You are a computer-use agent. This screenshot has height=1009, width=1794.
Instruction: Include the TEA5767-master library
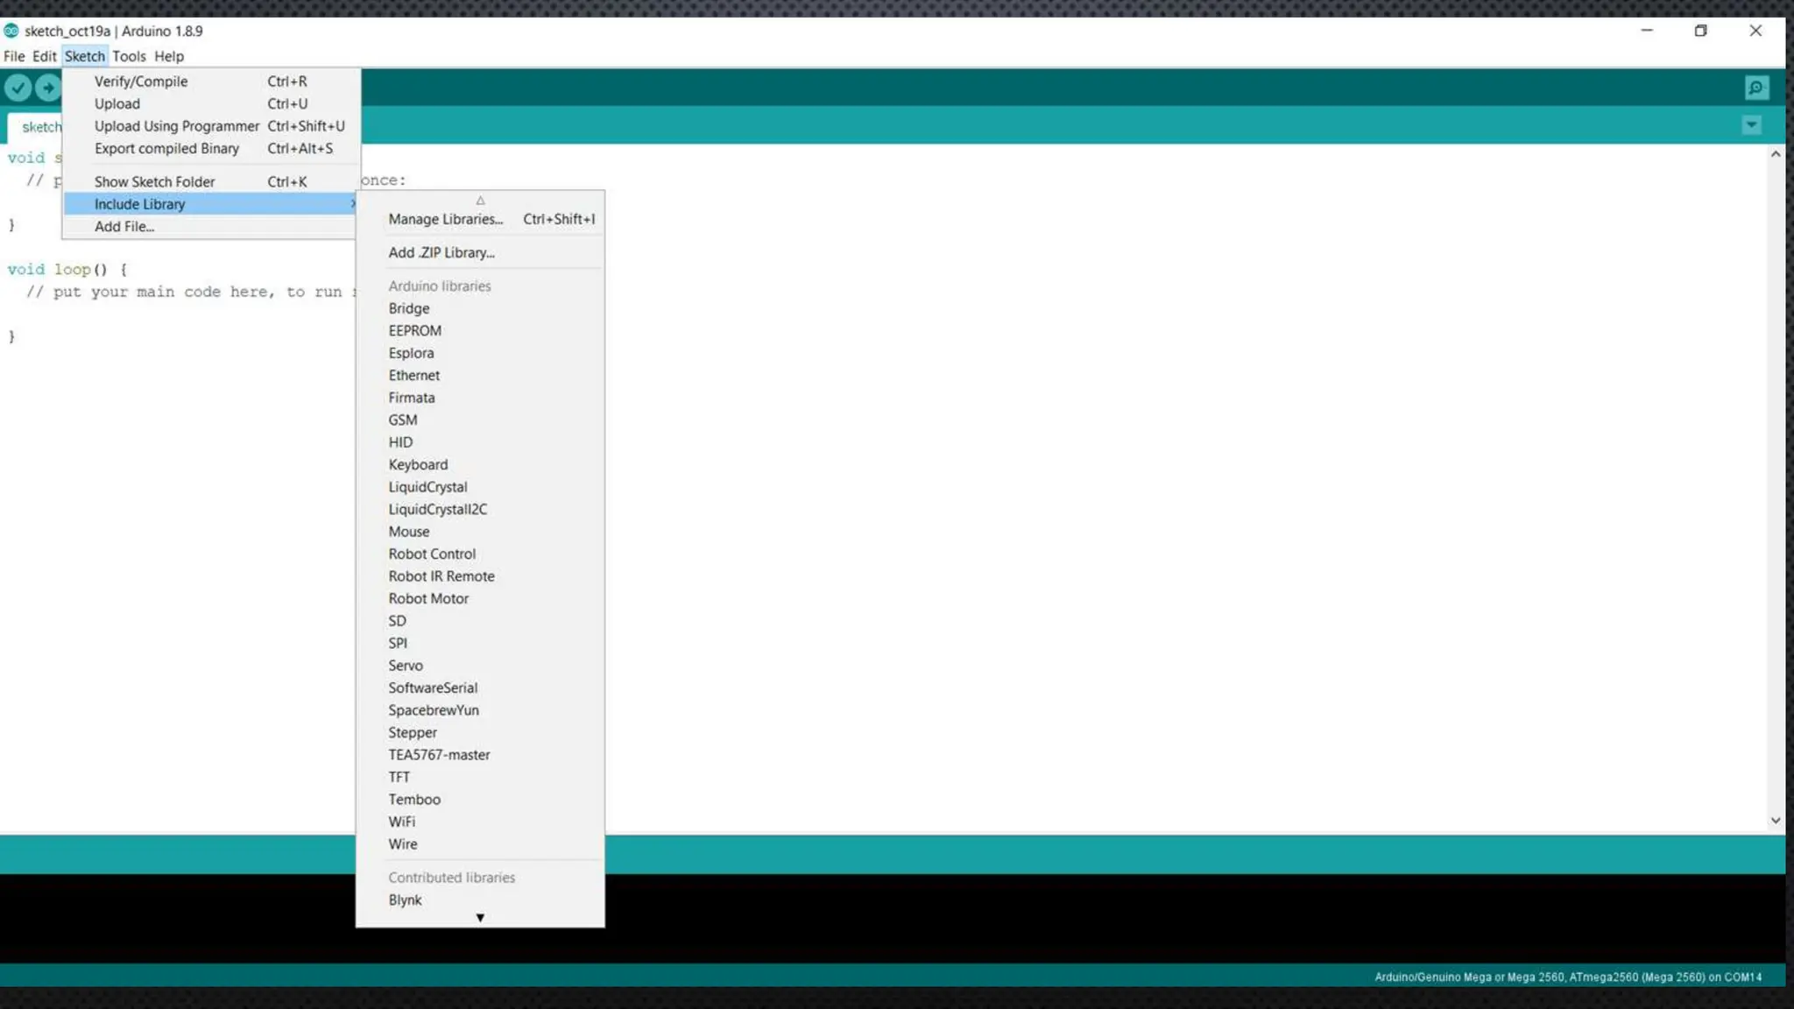480,755
